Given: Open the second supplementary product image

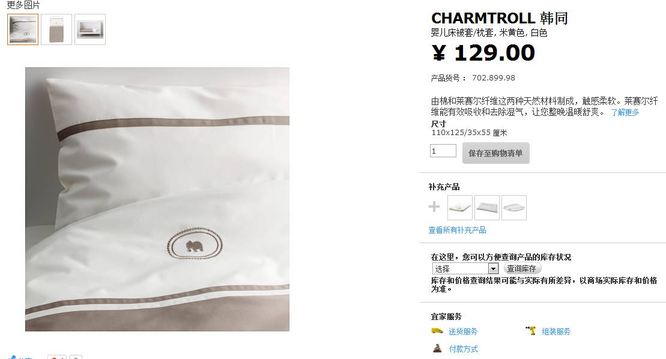Looking at the screenshot, I should point(487,208).
